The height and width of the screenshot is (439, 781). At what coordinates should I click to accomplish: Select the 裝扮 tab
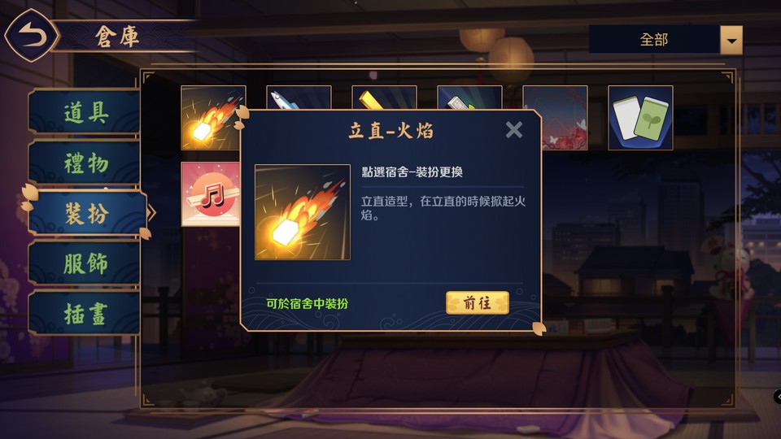point(88,213)
